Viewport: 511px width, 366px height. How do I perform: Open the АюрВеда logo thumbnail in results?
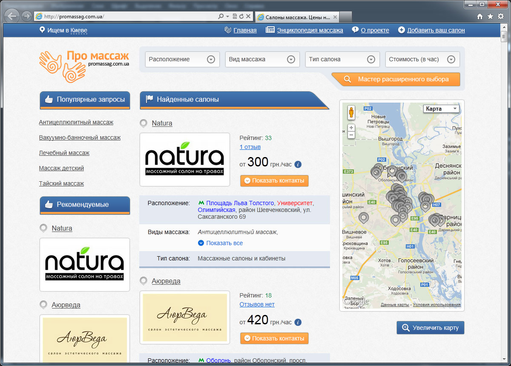coord(185,317)
